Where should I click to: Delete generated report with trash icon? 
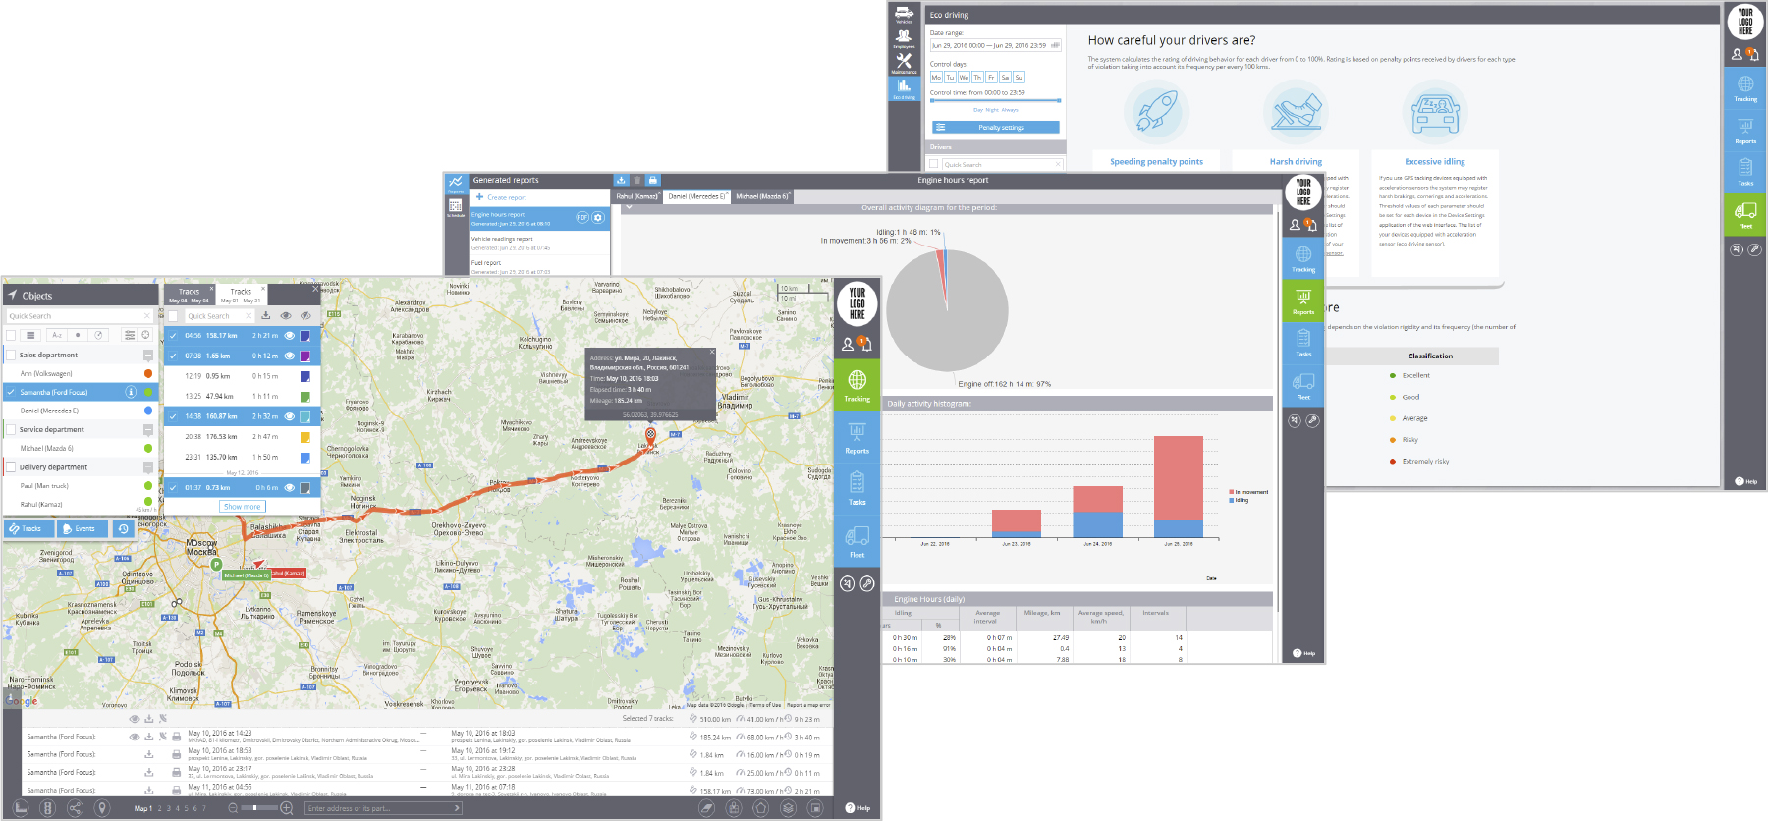pos(636,180)
